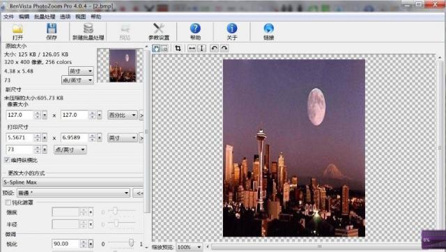Adjust the 锐化 slider handle
446x252 pixels.
tap(131, 243)
